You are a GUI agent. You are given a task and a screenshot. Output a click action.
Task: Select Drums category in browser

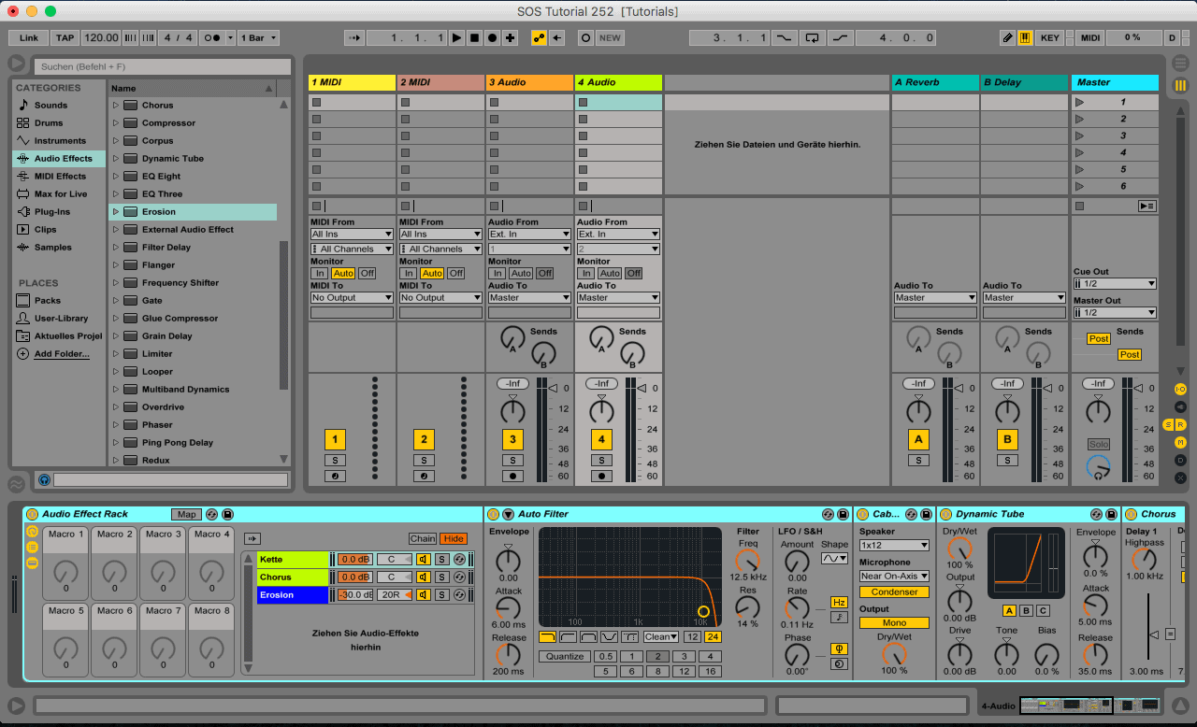tap(49, 123)
